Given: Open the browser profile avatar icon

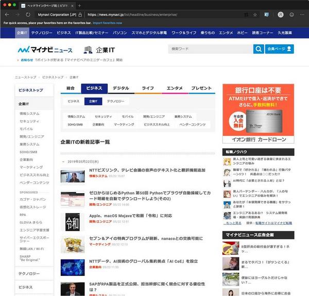Looking at the screenshot, I should pyautogui.click(x=281, y=14).
